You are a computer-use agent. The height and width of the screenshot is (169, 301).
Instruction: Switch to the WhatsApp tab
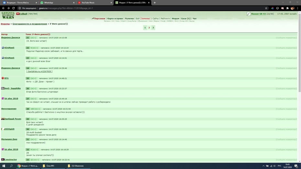[x=57, y=3]
